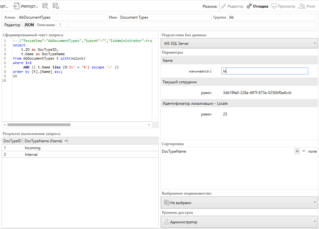Open the Редактор tab below alias

pyautogui.click(x=12, y=25)
